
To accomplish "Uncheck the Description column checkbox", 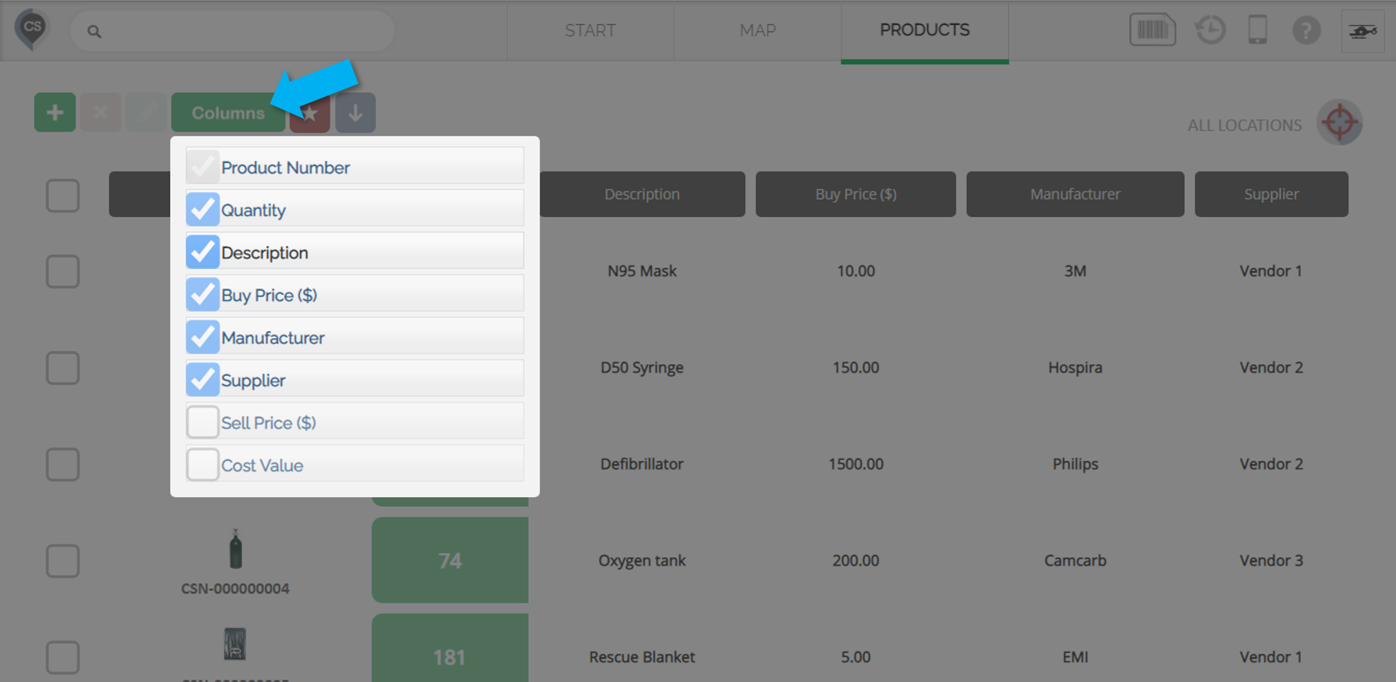I will 202,252.
